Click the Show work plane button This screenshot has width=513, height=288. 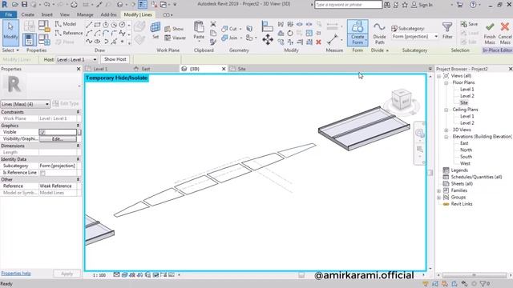[x=174, y=29]
